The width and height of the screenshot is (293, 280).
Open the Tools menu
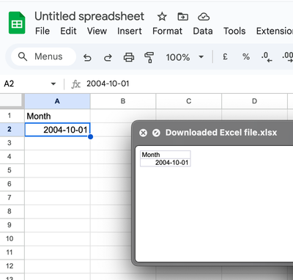[234, 31]
